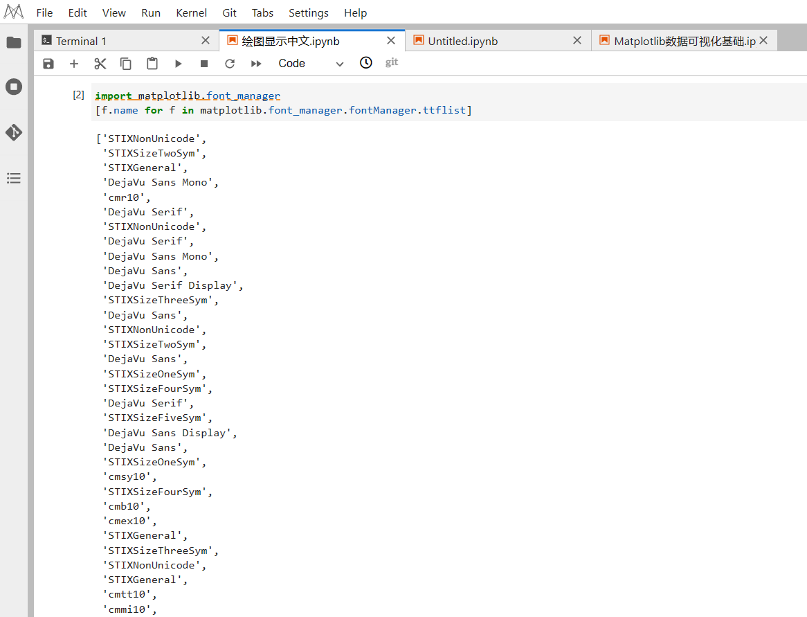Click the 'cmtt10' output entry

129,594
